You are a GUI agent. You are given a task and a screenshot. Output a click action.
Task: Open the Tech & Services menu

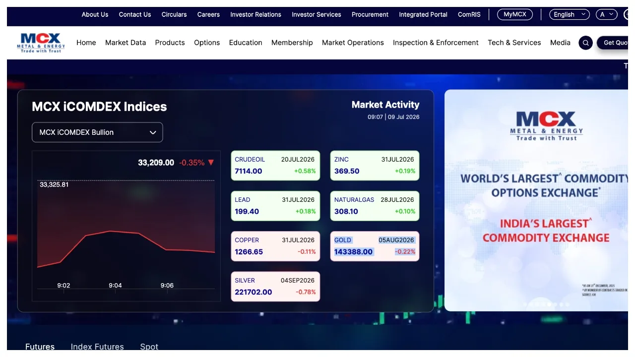click(x=514, y=43)
